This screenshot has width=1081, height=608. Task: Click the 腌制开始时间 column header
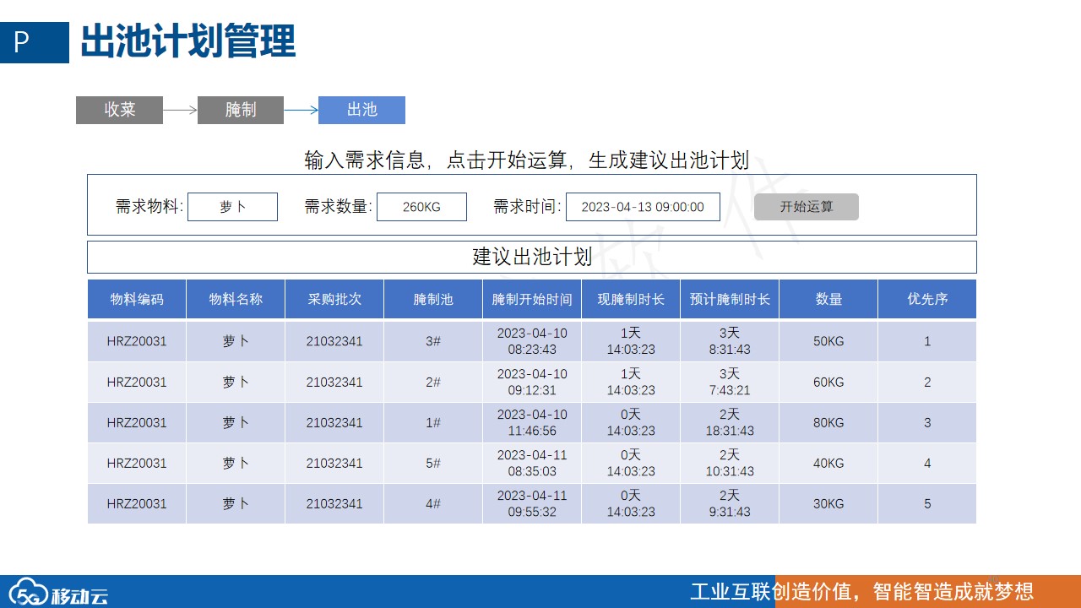(532, 299)
